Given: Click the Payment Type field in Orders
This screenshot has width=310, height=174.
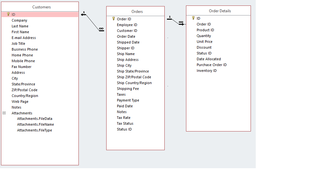Looking at the screenshot, I should [128, 100].
